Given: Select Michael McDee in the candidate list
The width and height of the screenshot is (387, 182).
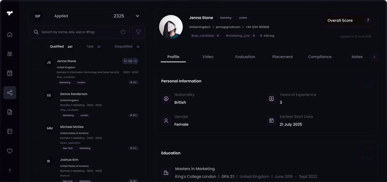Looking at the screenshot, I should tap(72, 127).
